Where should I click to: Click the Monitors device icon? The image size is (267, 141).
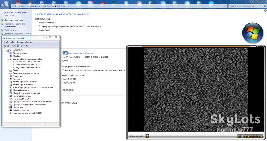click(x=11, y=56)
